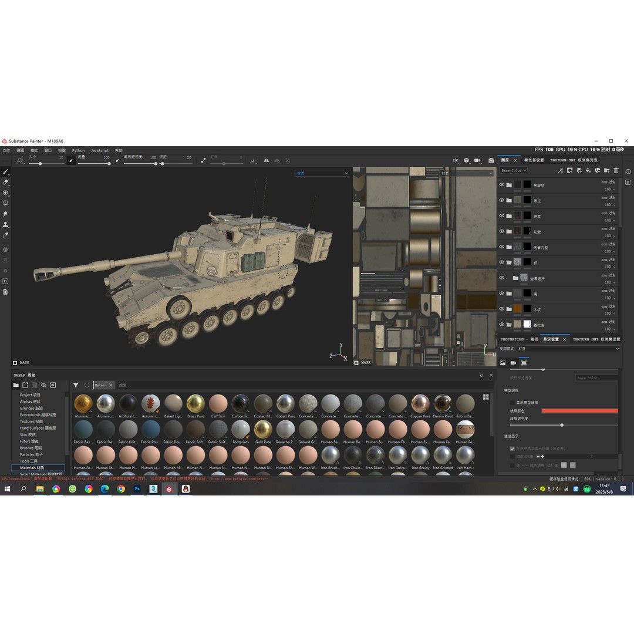Delete layer with the trash icon

click(616, 171)
